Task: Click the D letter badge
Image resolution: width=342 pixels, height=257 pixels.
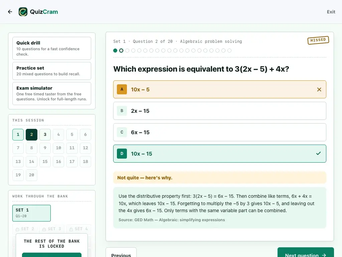Action: tap(122, 154)
